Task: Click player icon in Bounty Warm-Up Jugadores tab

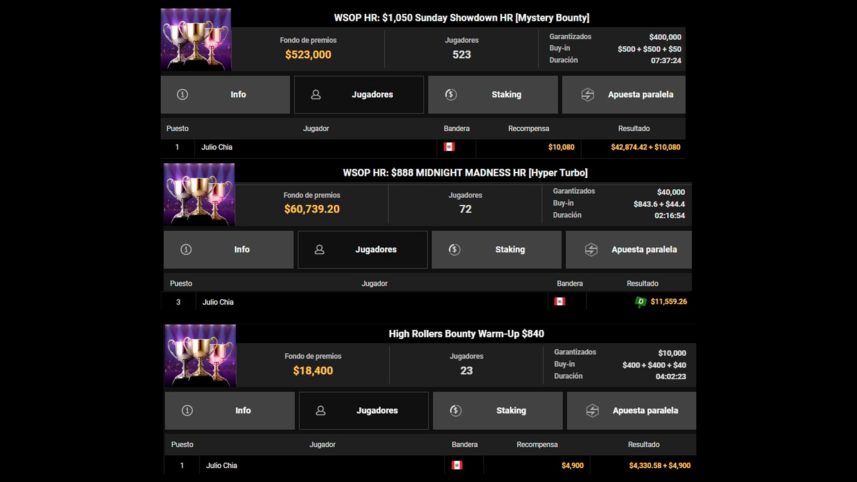Action: (320, 411)
